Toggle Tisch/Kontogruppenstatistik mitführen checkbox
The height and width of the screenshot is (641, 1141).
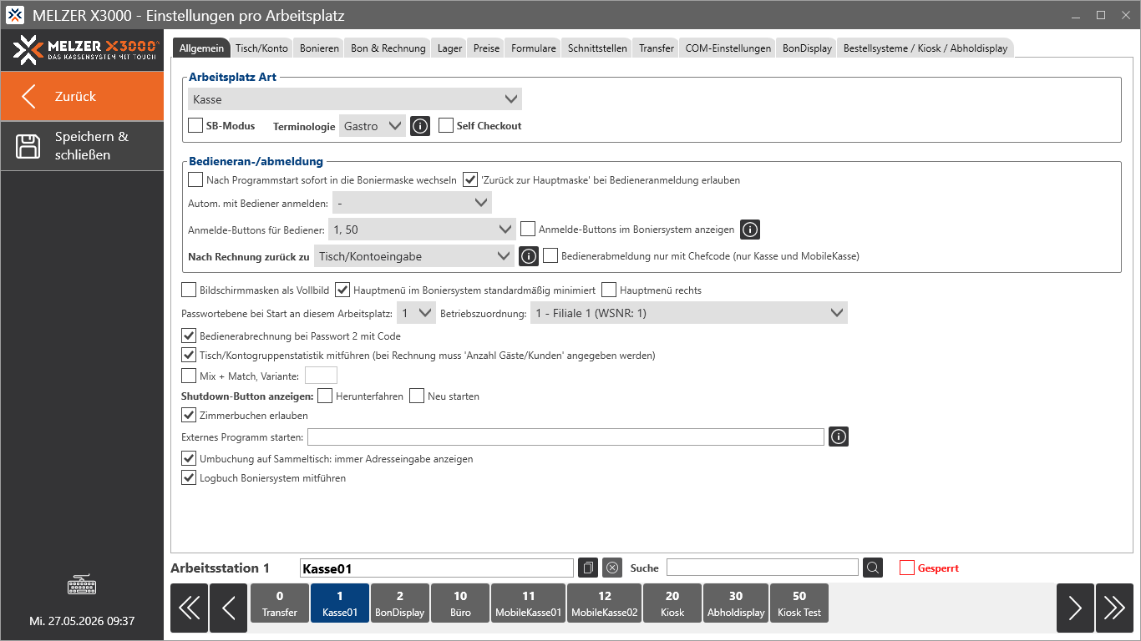[x=189, y=355]
